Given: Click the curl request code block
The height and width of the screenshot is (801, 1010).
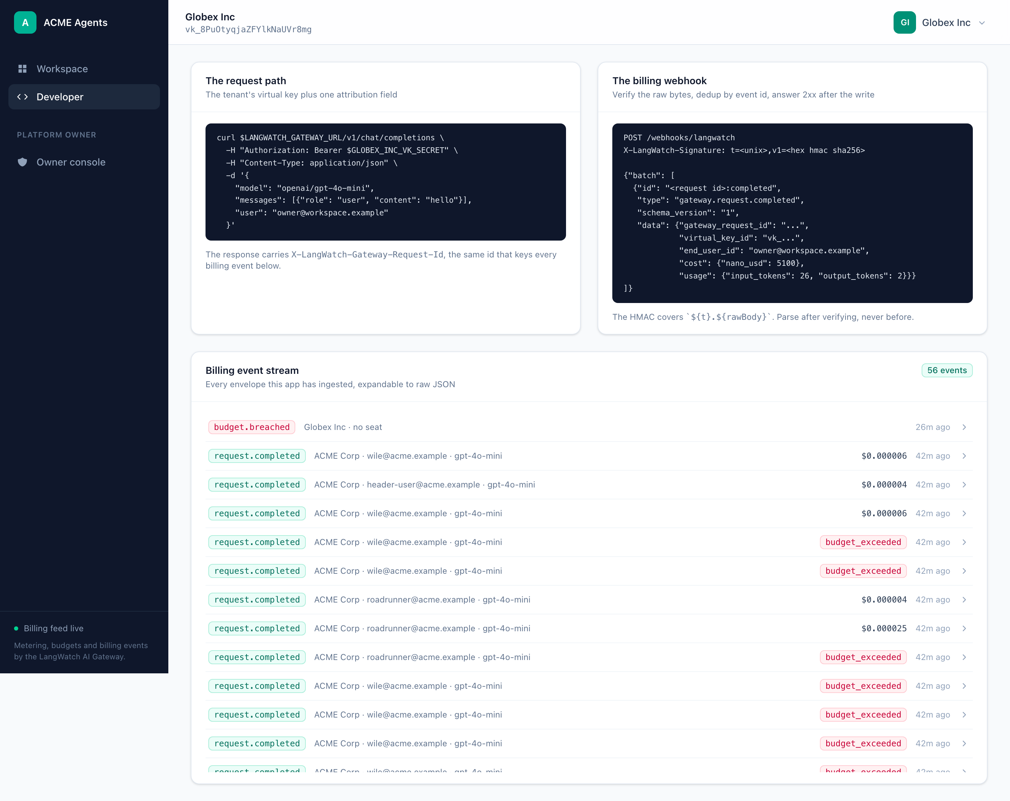Looking at the screenshot, I should click(385, 182).
